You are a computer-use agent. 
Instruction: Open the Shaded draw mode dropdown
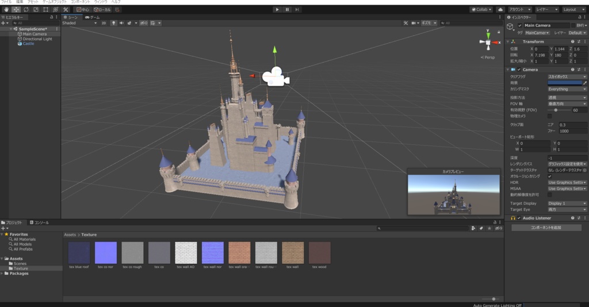[79, 23]
